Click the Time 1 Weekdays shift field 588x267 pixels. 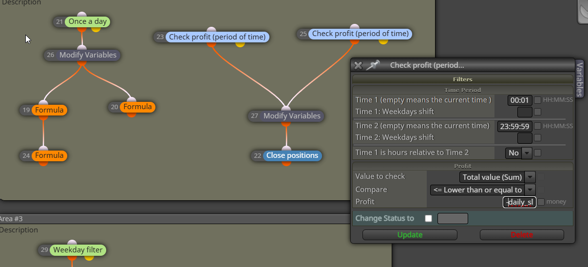pyautogui.click(x=525, y=112)
